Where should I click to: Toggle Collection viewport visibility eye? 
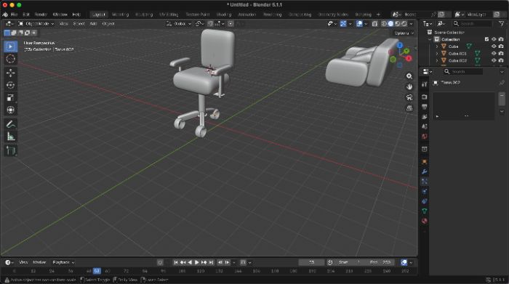[494, 39]
